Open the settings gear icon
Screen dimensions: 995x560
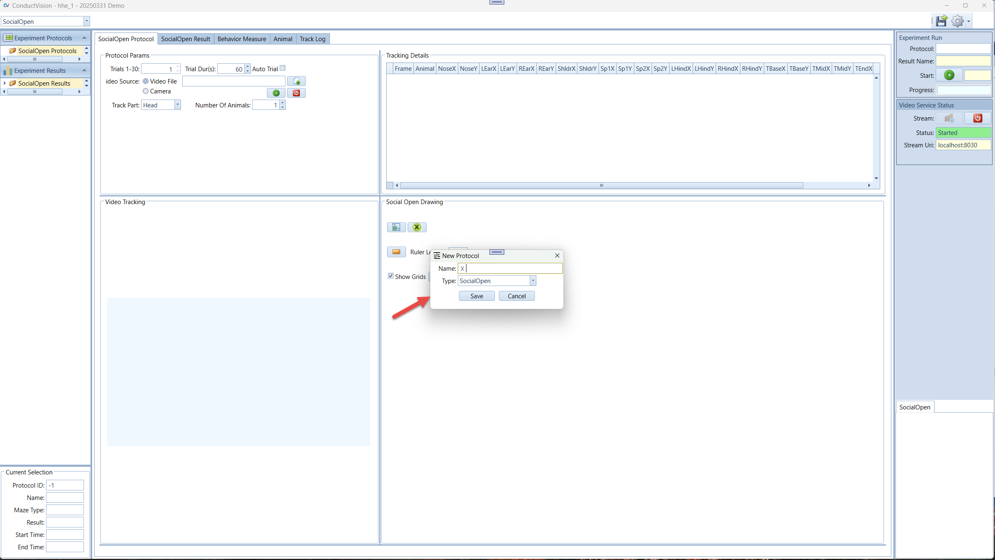coord(958,21)
